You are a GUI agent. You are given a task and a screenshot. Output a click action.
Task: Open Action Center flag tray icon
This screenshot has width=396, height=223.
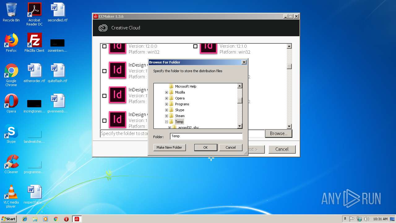click(x=352, y=219)
